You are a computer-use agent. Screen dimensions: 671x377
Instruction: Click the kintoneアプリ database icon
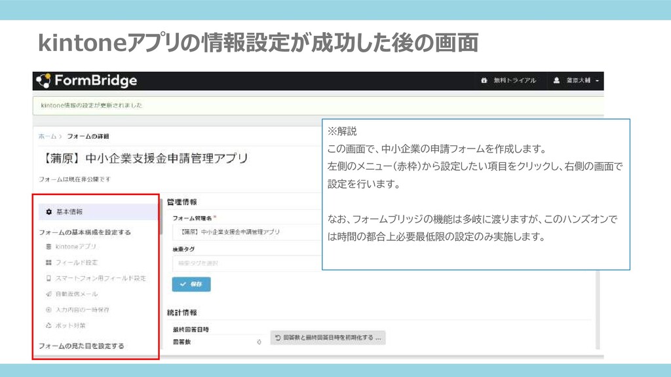pos(48,247)
